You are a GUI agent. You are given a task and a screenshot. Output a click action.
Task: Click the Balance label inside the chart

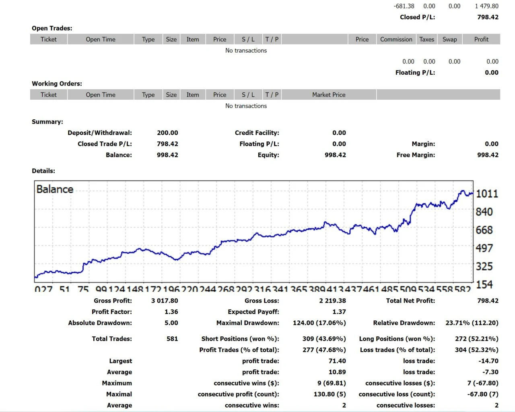(55, 189)
